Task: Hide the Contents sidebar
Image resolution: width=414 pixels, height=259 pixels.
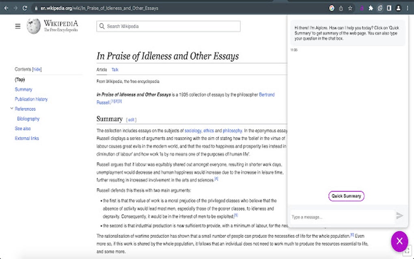Action: pyautogui.click(x=37, y=69)
